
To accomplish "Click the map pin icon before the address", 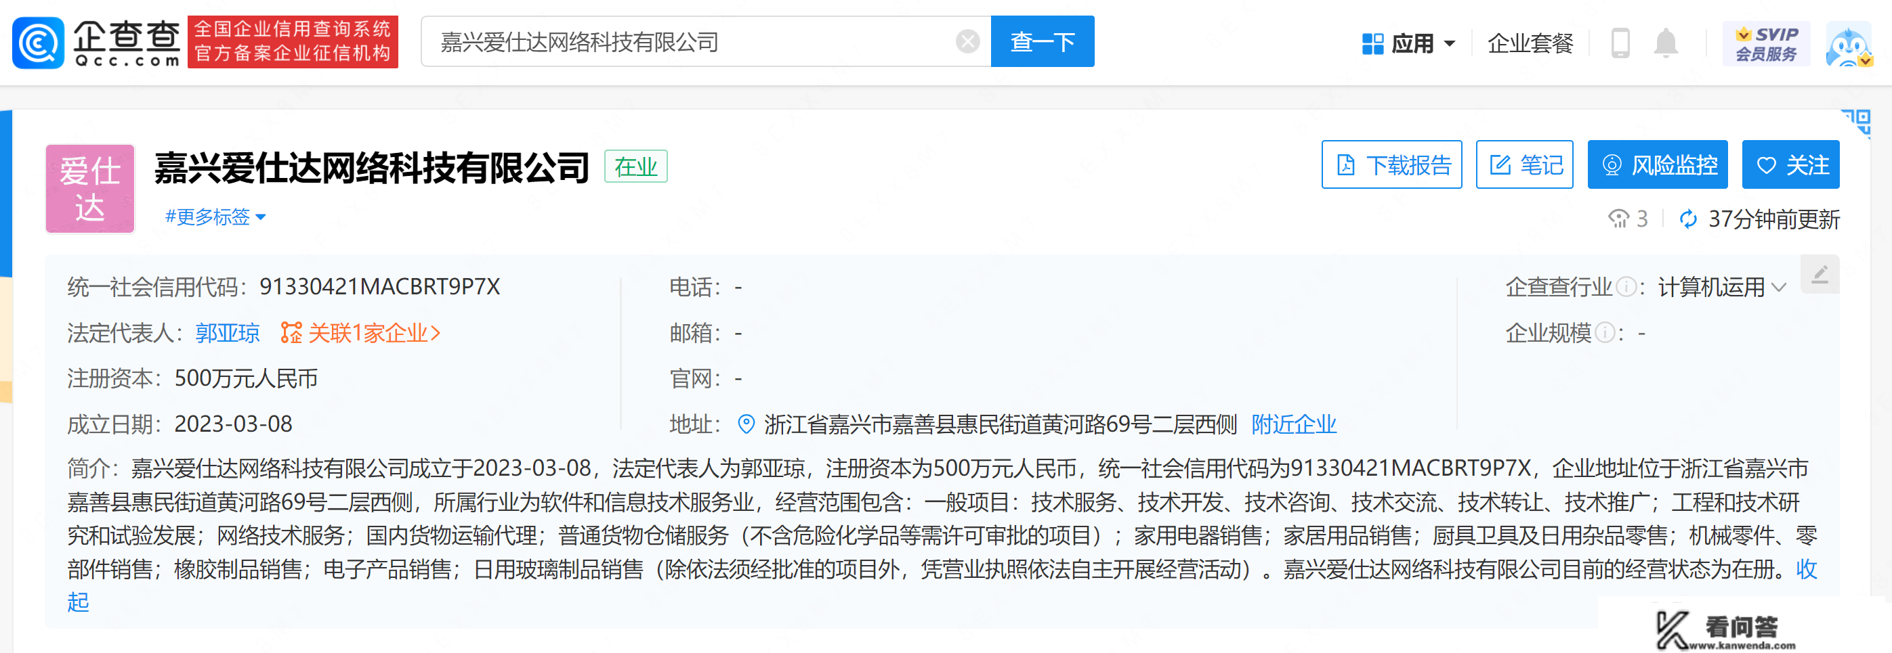I will coord(747,424).
